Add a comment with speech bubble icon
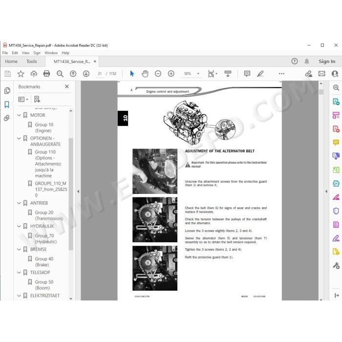The height and width of the screenshot is (342, 342). [x=247, y=74]
